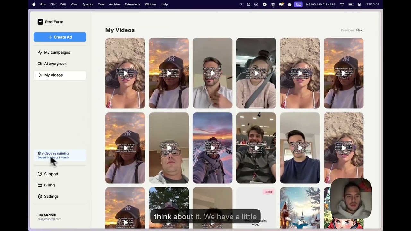Viewport: 411px width, 231px height.
Task: Open the Wi-Fi status menu
Action: [342, 4]
